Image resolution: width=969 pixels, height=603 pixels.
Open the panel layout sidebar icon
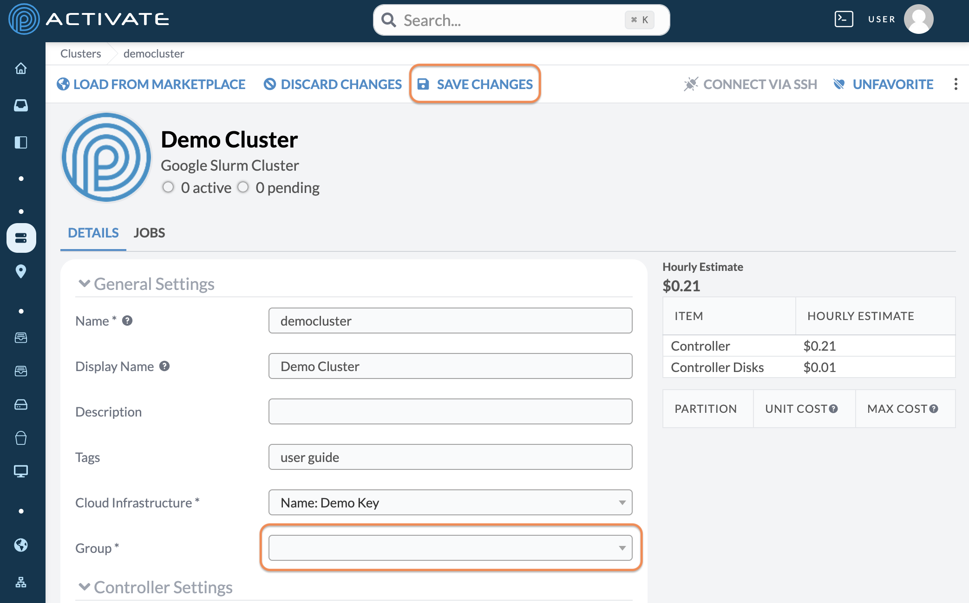(21, 142)
